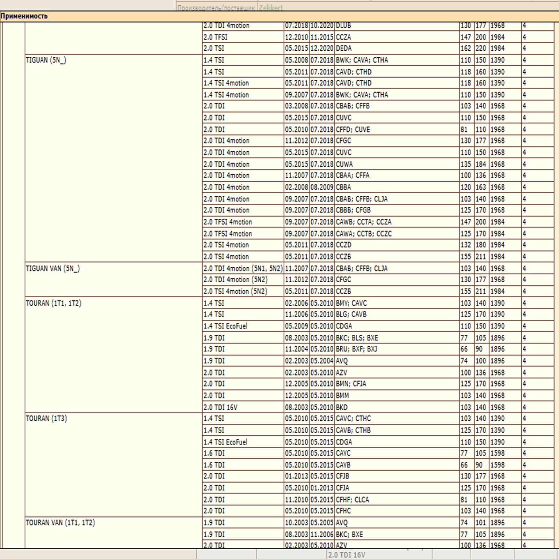The height and width of the screenshot is (559, 559).
Task: Select the 2.0 TDI 4motion (5N1, 5N2) cell
Action: pyautogui.click(x=243, y=268)
